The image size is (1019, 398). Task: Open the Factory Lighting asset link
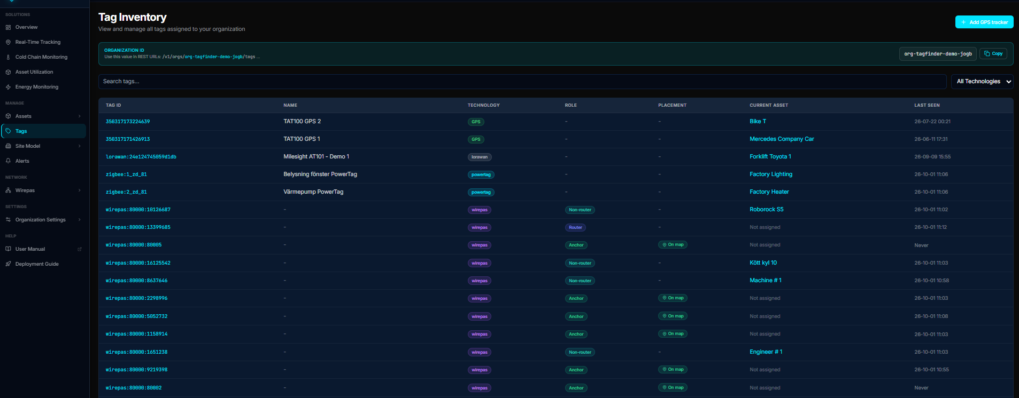pyautogui.click(x=771, y=174)
